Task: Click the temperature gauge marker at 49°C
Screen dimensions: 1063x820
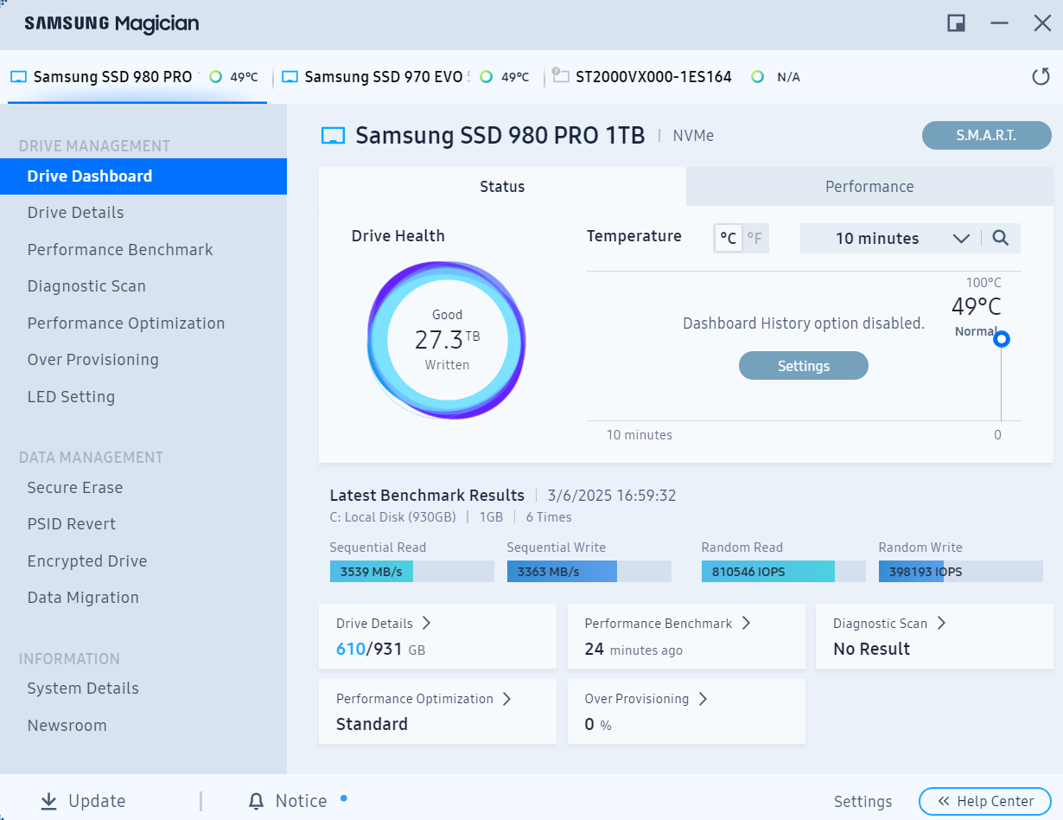Action: [1002, 340]
